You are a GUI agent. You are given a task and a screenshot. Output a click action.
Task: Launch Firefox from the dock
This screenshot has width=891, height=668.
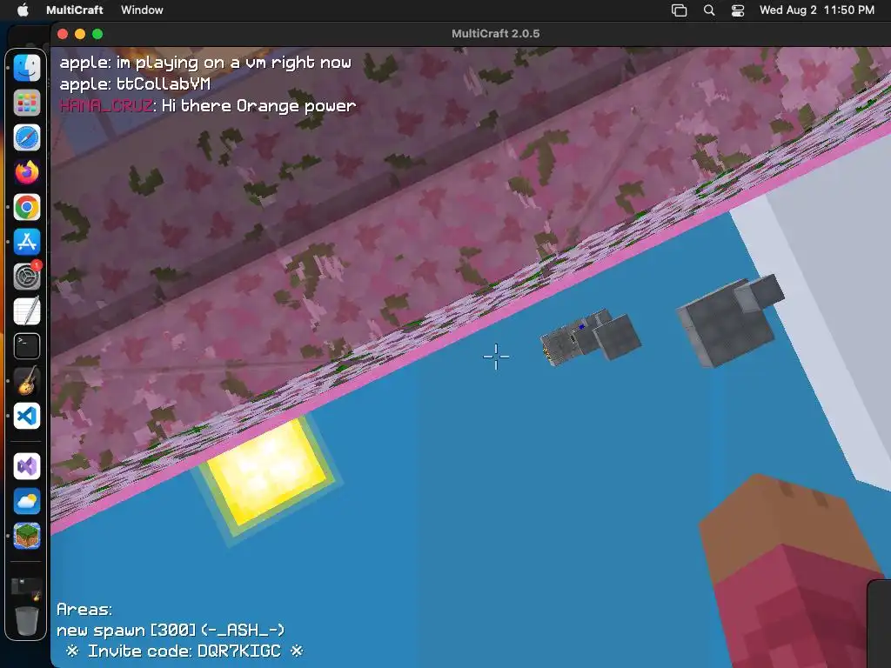27,173
